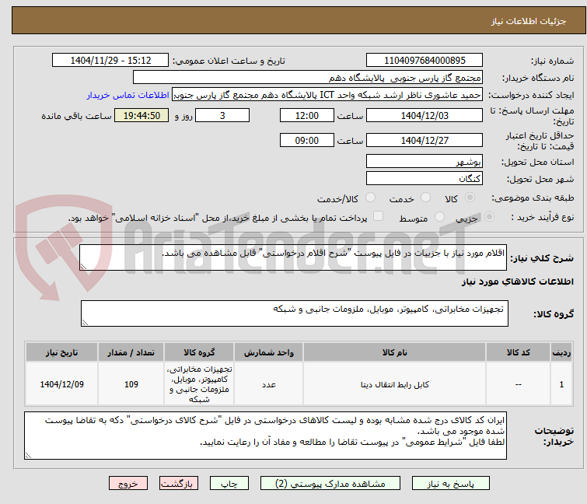Select the کالا radio button

pos(470,197)
